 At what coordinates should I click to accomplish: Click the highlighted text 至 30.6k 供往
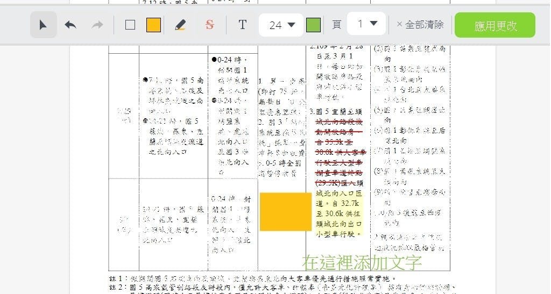coord(337,213)
